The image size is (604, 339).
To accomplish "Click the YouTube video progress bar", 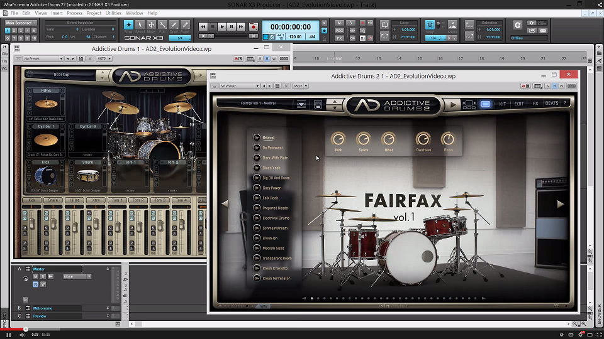I will pyautogui.click(x=302, y=329).
